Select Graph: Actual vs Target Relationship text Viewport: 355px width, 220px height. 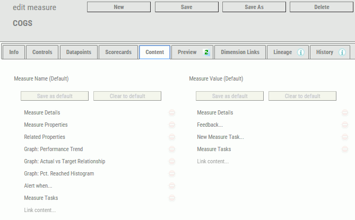[x=65, y=162]
